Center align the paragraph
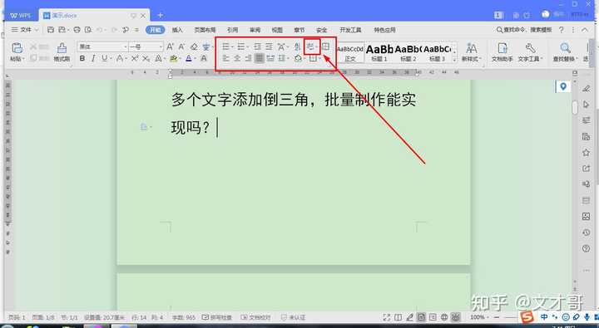 [x=237, y=58]
